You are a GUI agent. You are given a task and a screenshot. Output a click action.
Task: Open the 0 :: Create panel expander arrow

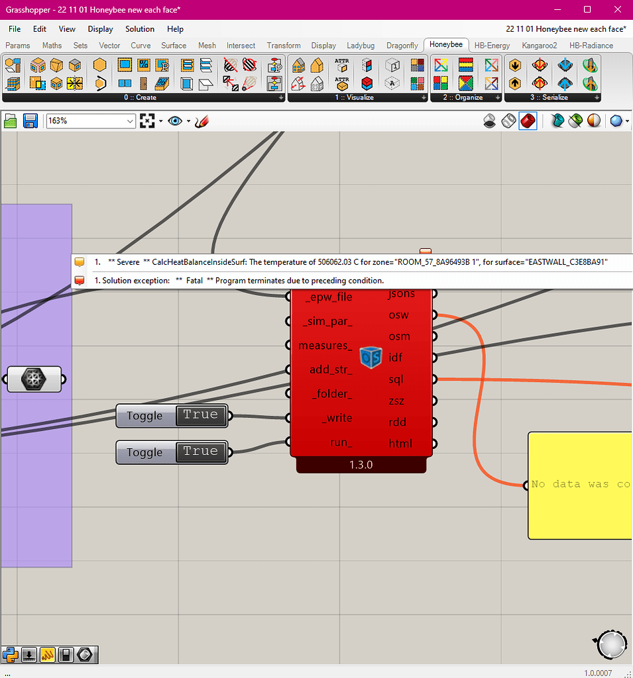pyautogui.click(x=281, y=97)
